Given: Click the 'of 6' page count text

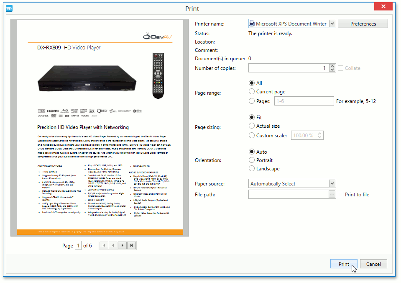Looking at the screenshot, I should [87, 246].
